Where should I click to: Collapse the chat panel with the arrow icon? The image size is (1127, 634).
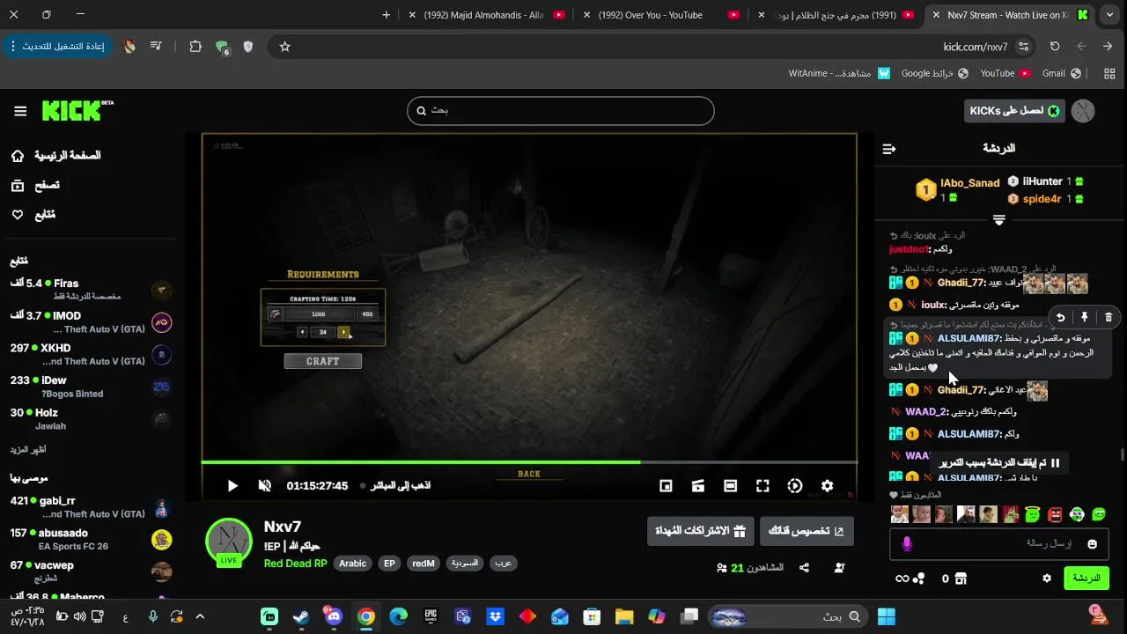888,149
